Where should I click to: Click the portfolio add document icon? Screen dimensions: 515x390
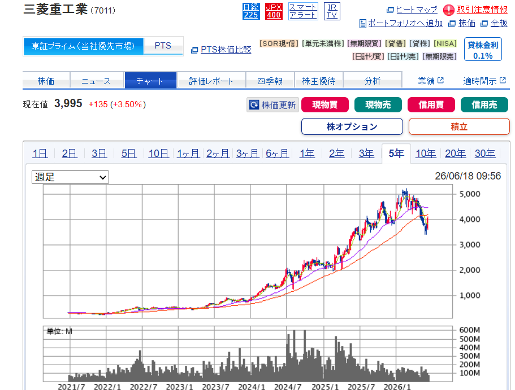click(362, 24)
